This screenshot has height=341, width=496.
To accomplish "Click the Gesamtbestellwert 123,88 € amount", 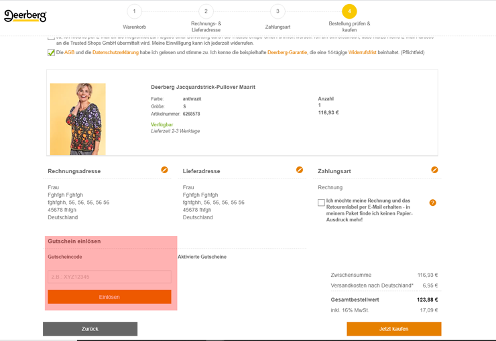I will coord(428,300).
